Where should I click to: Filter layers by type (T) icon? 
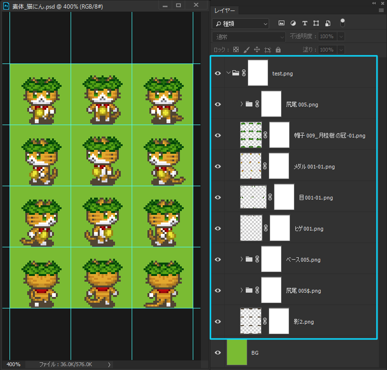pyautogui.click(x=304, y=23)
